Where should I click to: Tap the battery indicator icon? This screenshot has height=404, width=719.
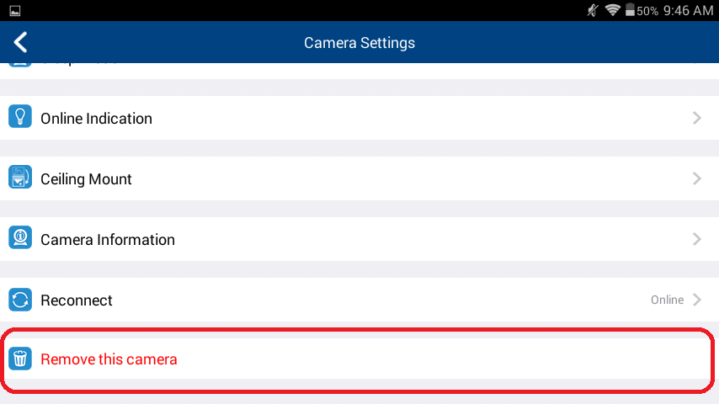tap(630, 9)
